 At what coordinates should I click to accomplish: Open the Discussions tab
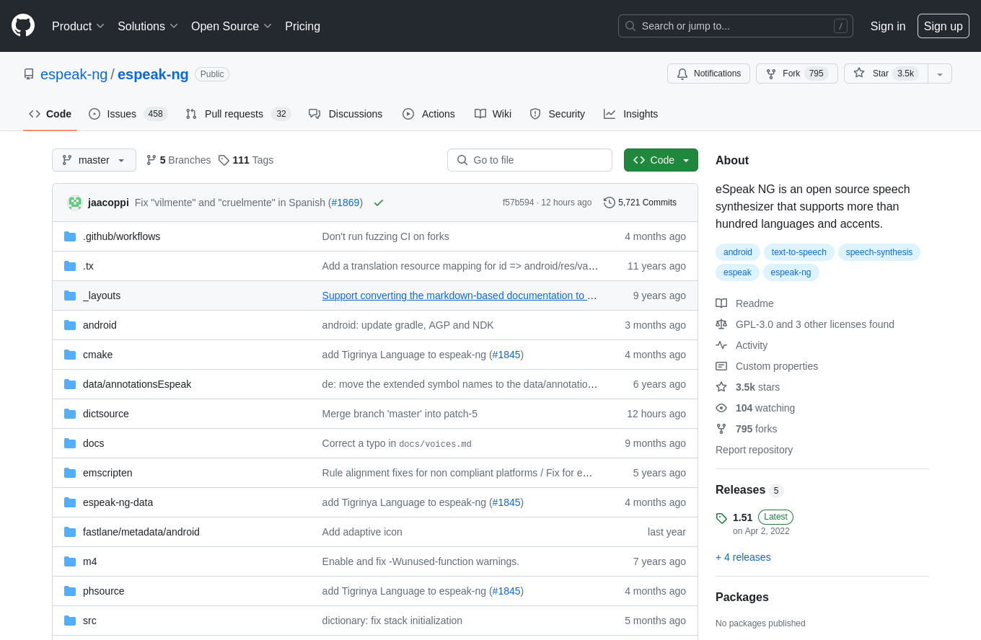point(346,114)
